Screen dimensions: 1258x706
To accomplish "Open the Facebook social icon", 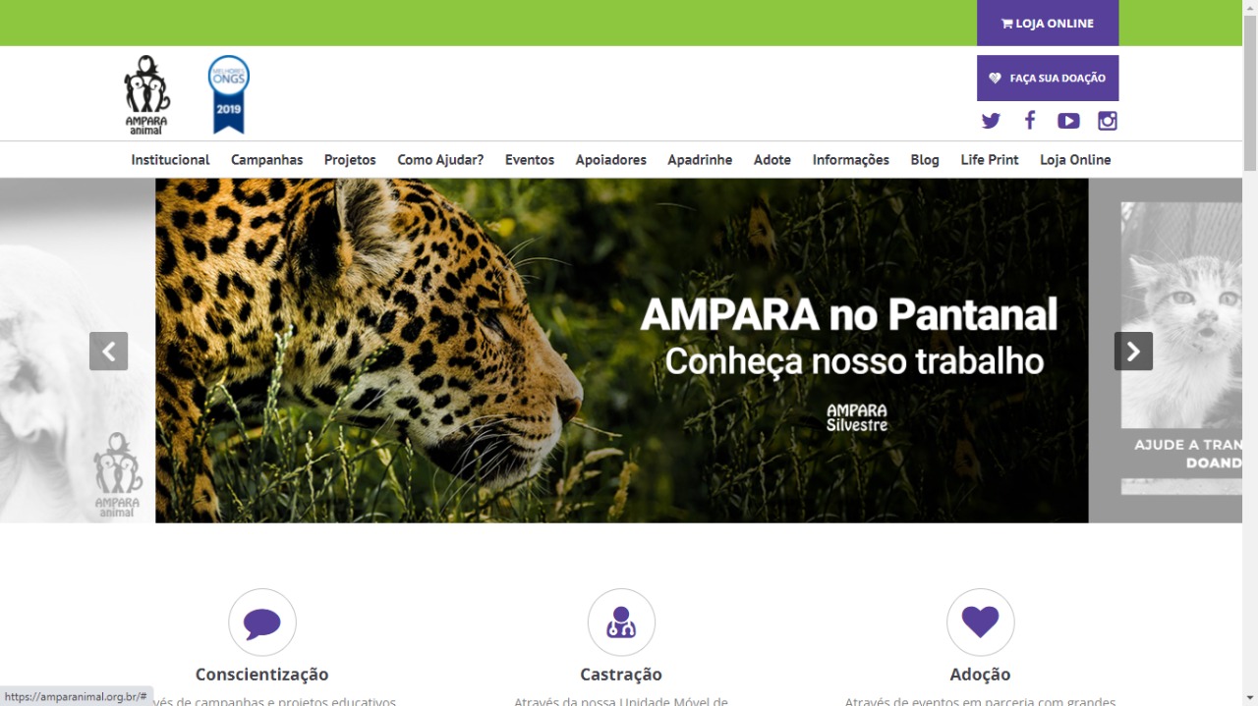I will (1030, 120).
